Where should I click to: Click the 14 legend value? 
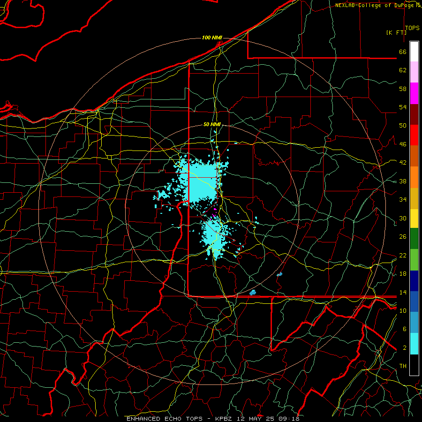(403, 292)
